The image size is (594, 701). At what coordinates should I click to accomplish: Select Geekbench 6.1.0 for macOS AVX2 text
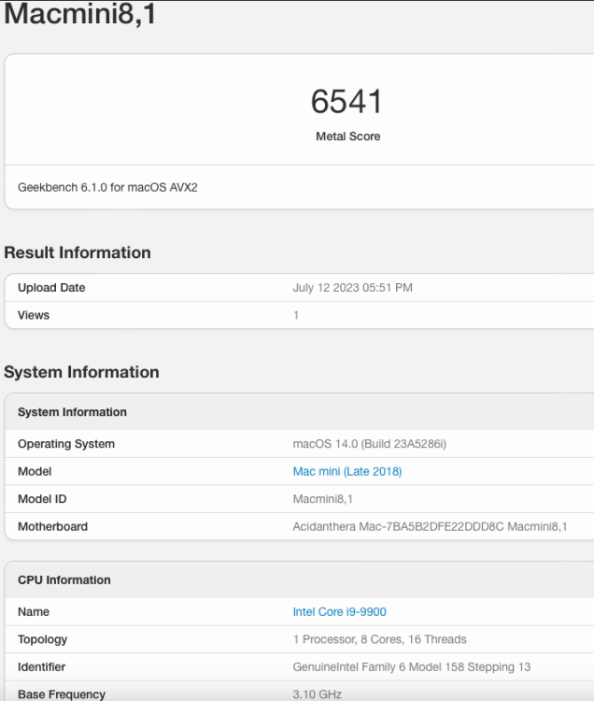(x=107, y=187)
